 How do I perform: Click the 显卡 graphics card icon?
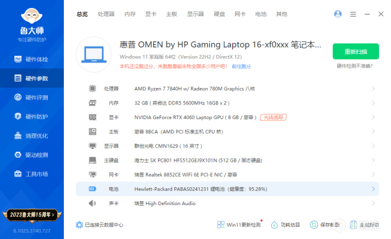(93, 118)
